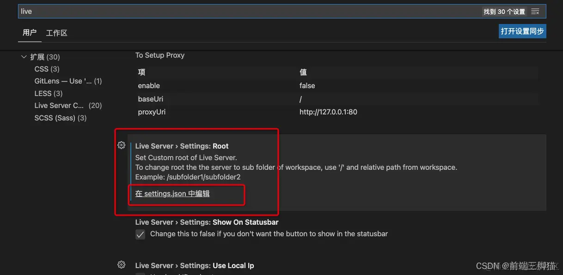
Task: Open gear menu for Live Server Root setting
Action: coord(122,145)
